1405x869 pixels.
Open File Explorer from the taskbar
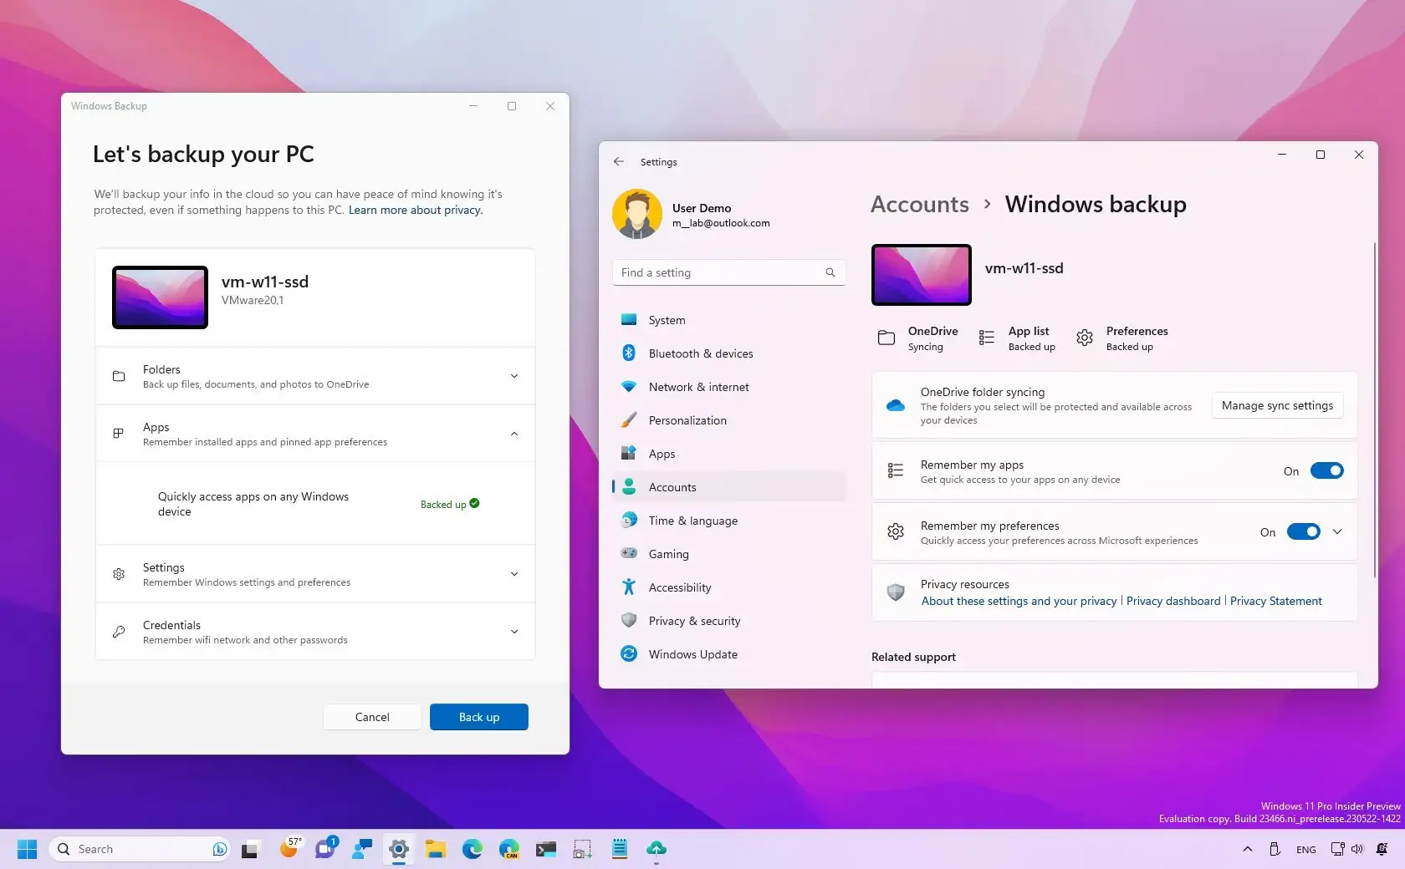436,849
